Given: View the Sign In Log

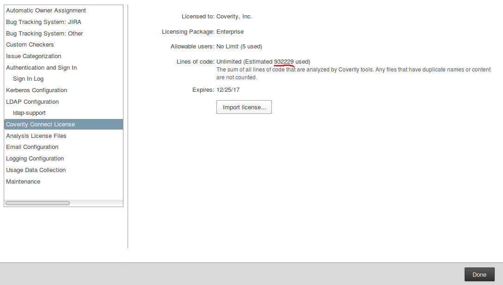Looking at the screenshot, I should [x=63, y=79].
